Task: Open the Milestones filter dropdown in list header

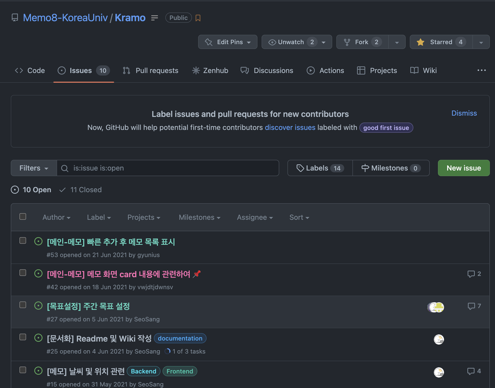Action: tap(200, 217)
